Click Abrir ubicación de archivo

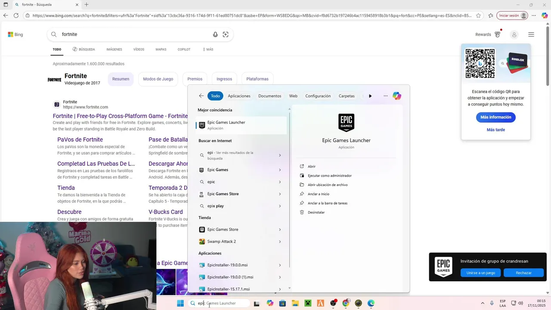click(328, 185)
